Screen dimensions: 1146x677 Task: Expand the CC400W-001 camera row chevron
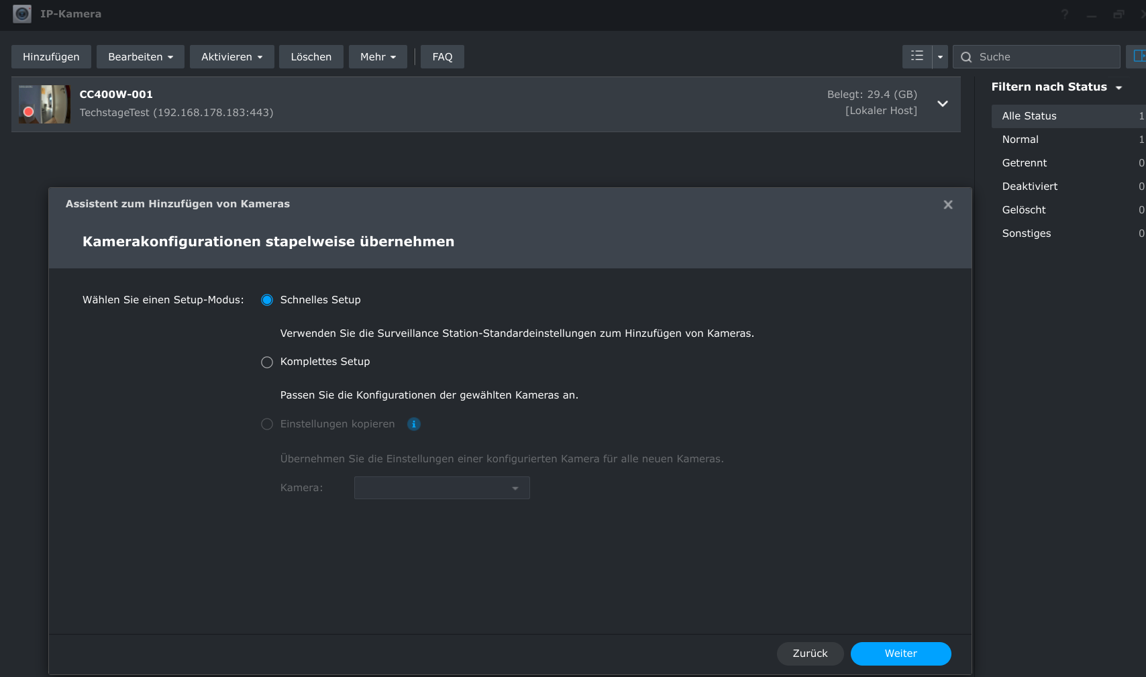(x=942, y=103)
